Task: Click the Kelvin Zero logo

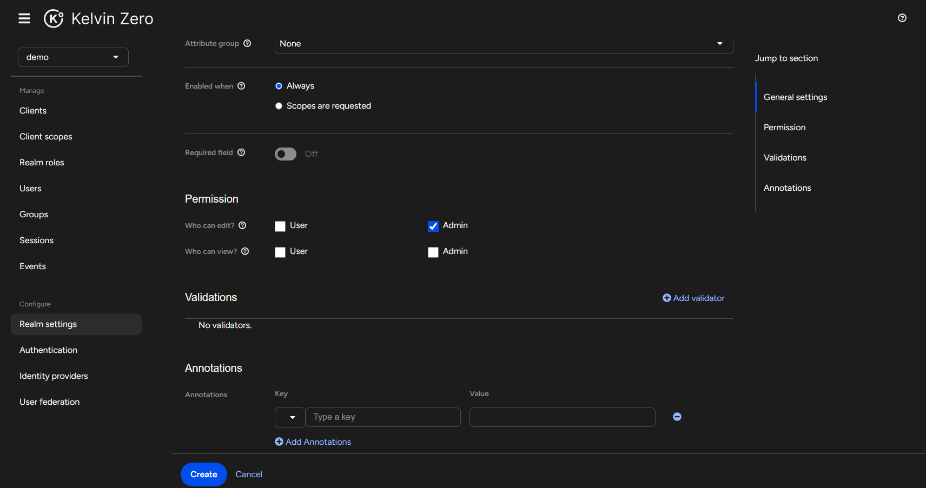Action: coord(53,18)
